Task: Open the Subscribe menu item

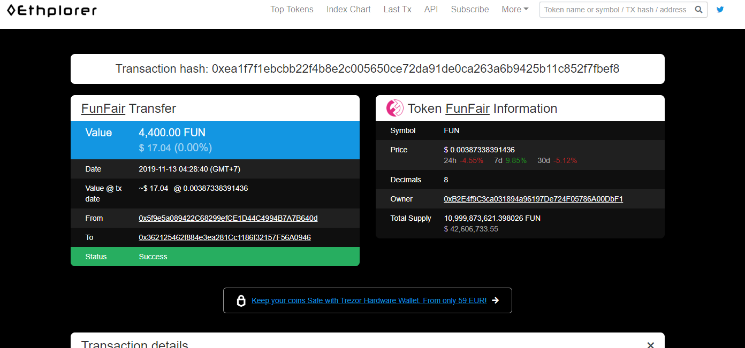Action: pyautogui.click(x=470, y=10)
